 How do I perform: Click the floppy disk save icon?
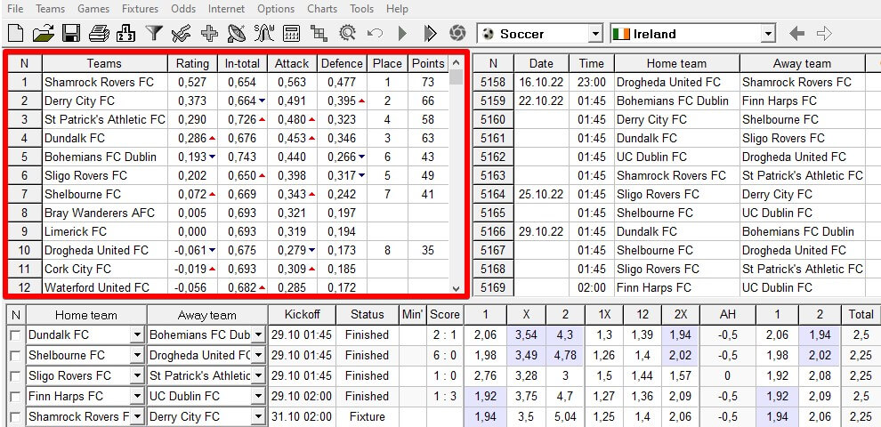click(70, 34)
